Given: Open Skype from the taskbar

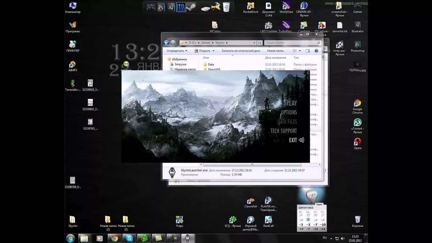Looking at the screenshot, I should pyautogui.click(x=130, y=238).
